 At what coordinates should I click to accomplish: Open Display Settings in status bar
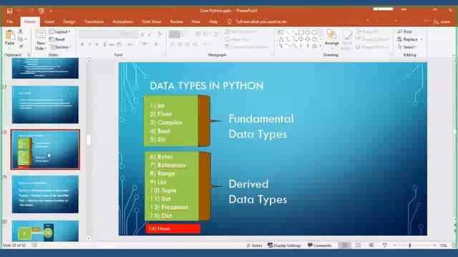point(284,246)
